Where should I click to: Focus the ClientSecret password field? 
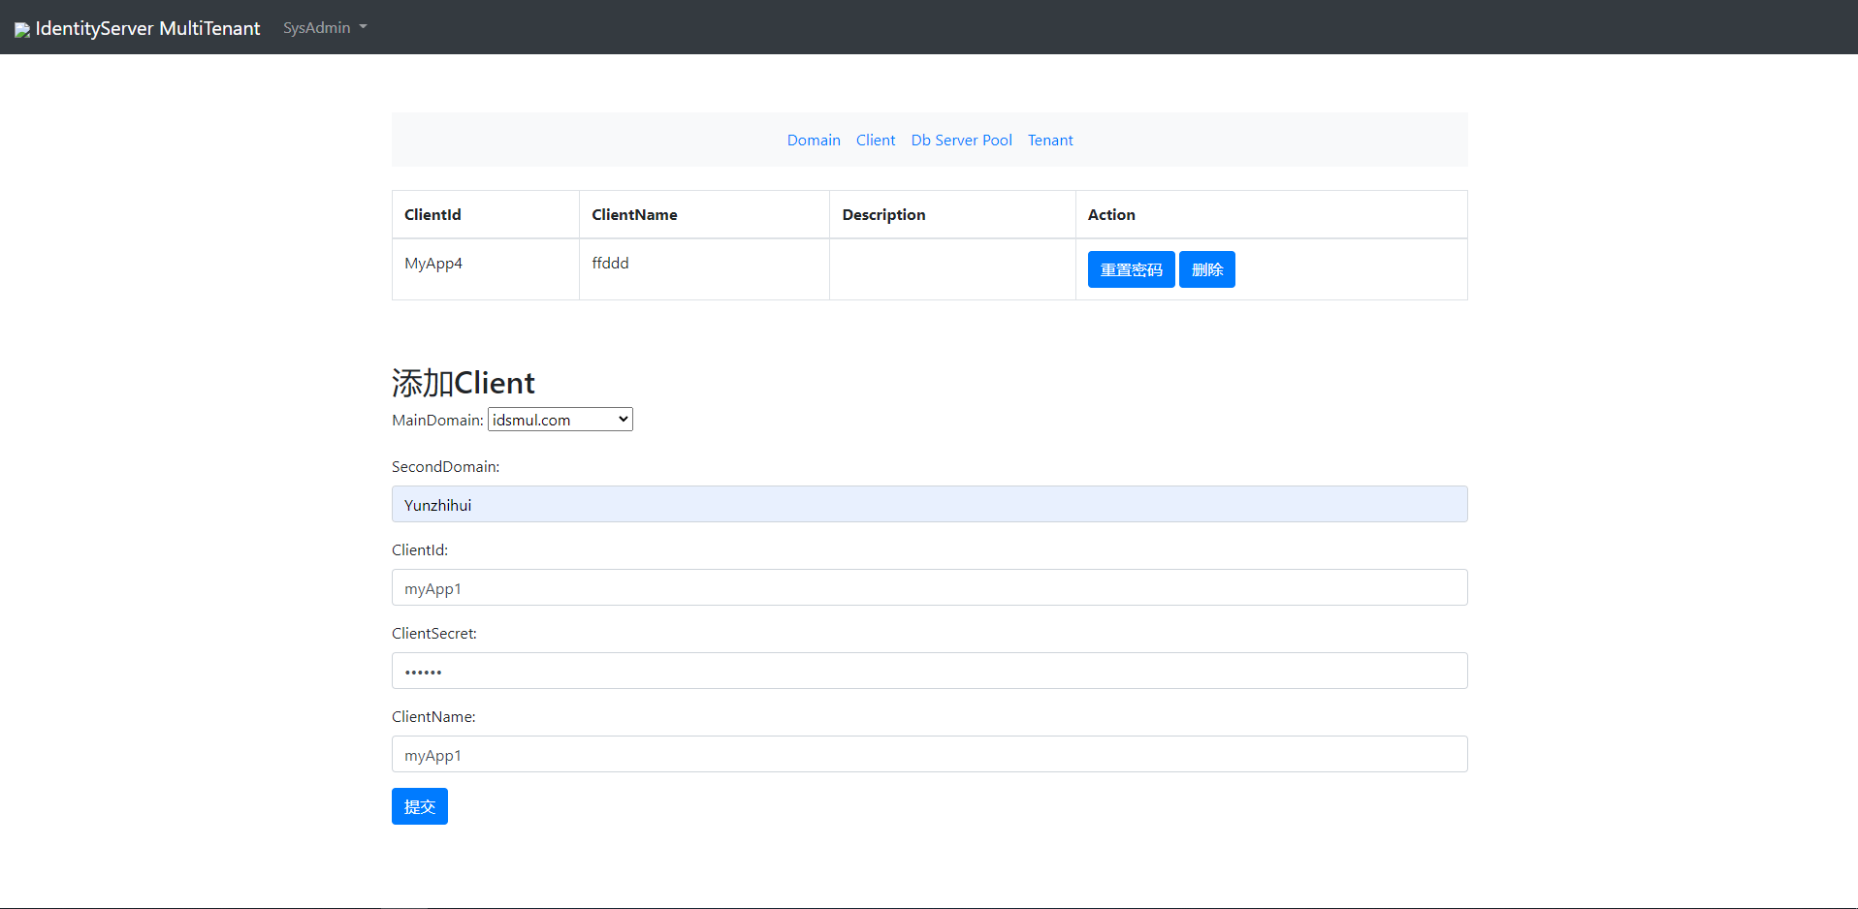(x=929, y=671)
